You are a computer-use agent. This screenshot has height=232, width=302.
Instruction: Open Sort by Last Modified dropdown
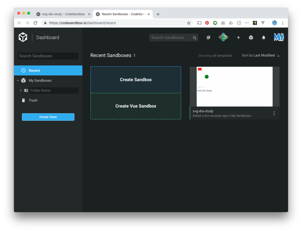tap(258, 55)
